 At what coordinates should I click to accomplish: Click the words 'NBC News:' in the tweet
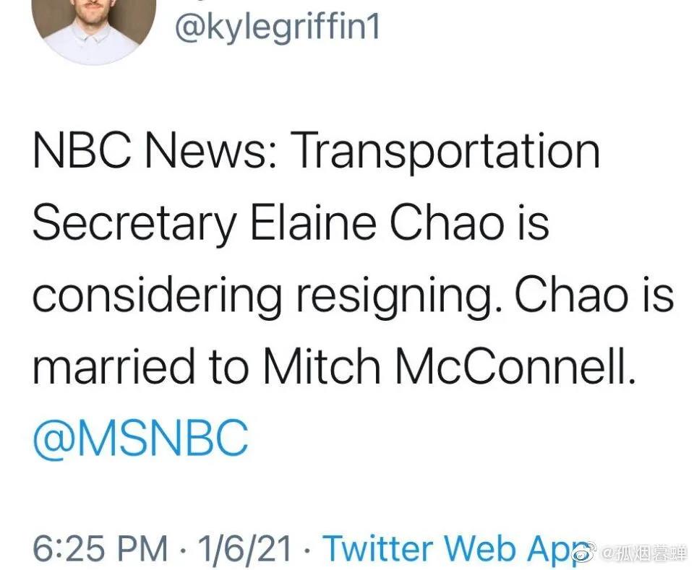(155, 150)
